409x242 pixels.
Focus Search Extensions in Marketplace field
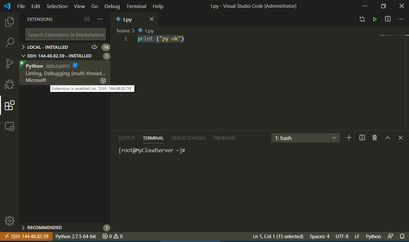click(66, 35)
